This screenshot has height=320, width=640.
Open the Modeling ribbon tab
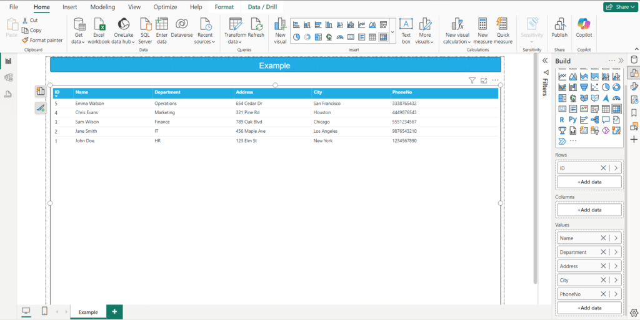(102, 7)
